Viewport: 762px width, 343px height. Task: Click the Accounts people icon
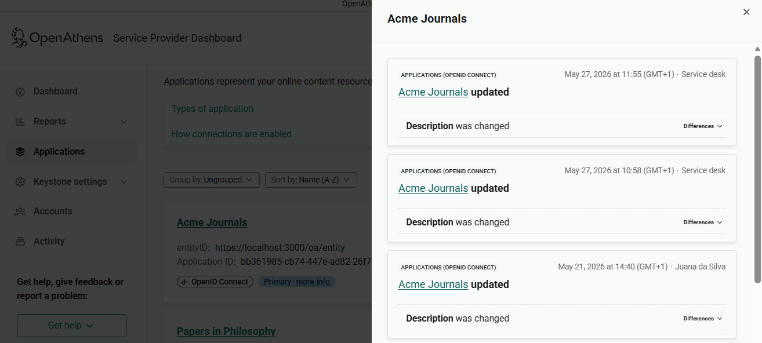[20, 211]
